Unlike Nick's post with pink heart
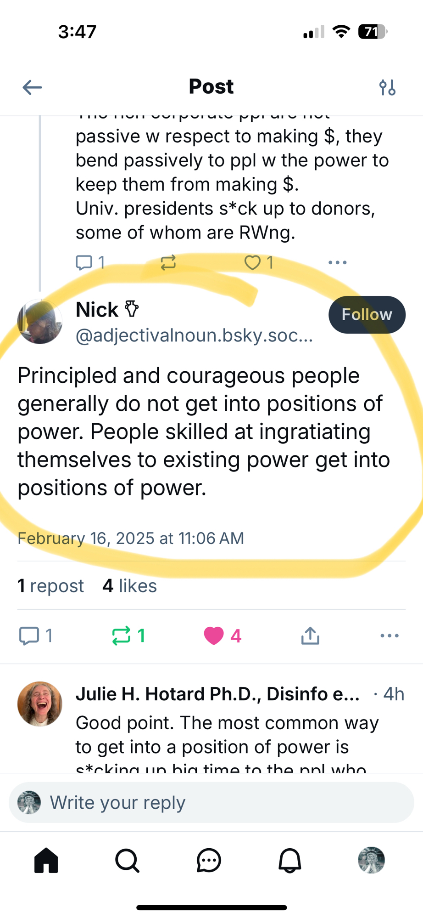This screenshot has width=423, height=919. pyautogui.click(x=214, y=636)
